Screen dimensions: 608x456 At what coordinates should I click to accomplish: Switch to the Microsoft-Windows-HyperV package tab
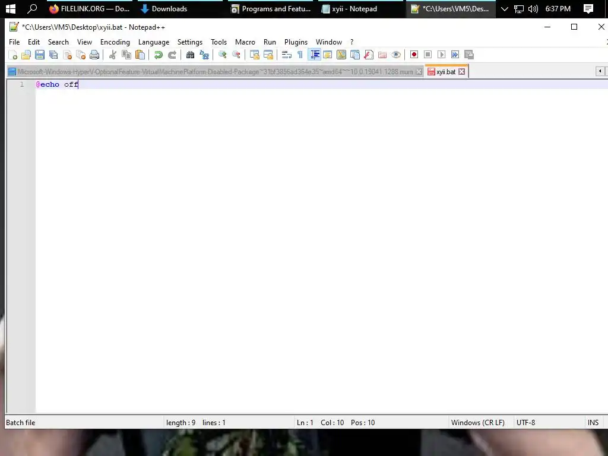[215, 72]
